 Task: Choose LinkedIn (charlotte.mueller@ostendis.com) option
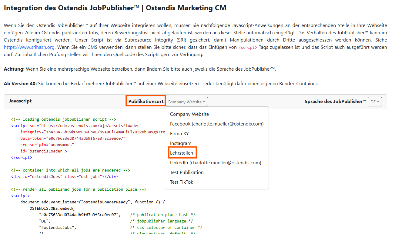click(215, 163)
